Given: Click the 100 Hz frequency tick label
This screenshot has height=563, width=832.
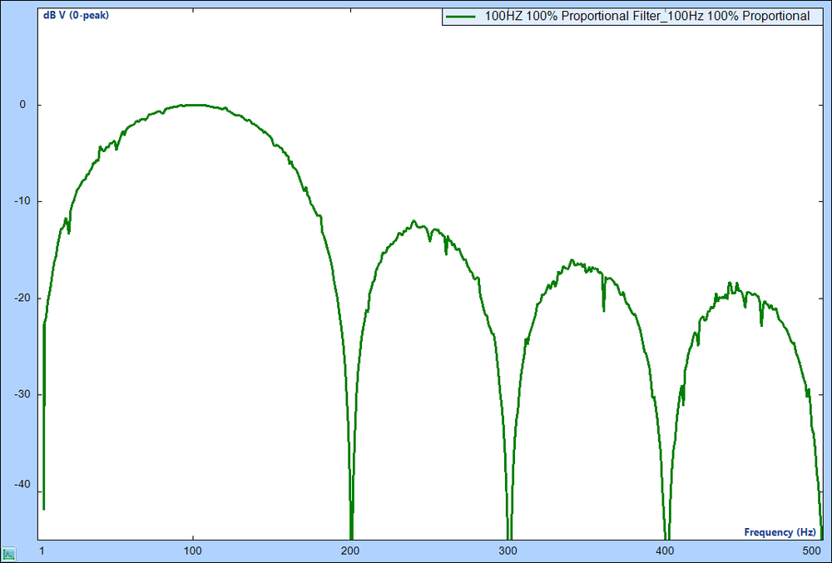Looking at the screenshot, I should [192, 551].
